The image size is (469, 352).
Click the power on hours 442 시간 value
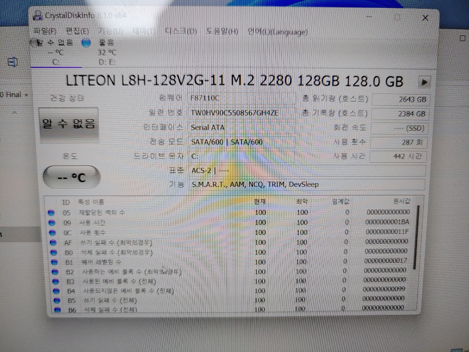click(x=398, y=157)
